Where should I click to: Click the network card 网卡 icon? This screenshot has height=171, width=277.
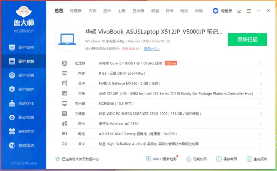64,124
